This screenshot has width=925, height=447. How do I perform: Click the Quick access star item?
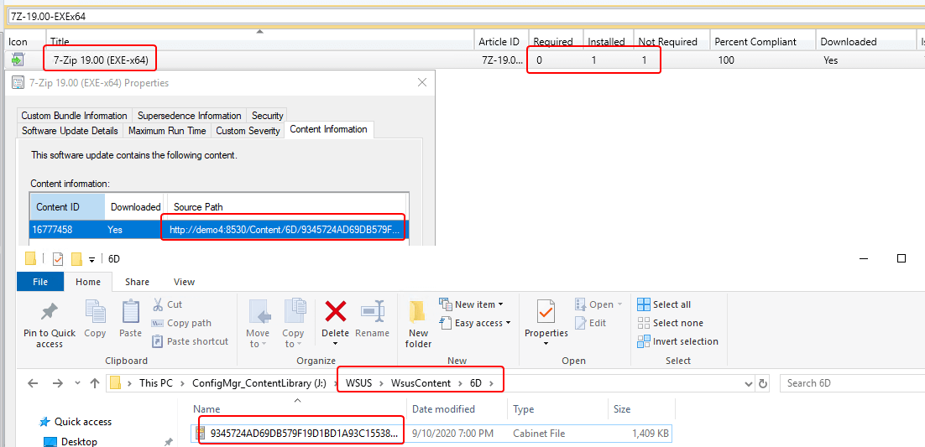tap(75, 422)
